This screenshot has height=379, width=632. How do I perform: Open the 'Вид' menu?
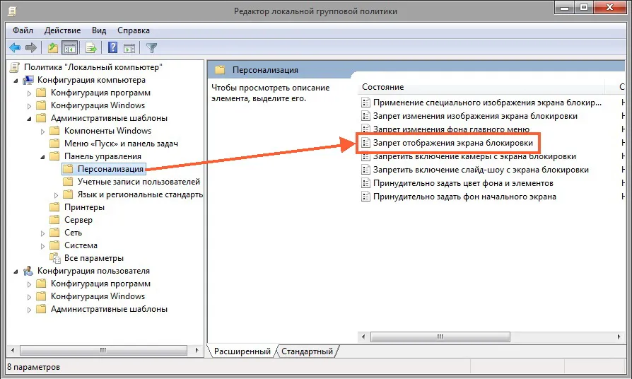99,30
